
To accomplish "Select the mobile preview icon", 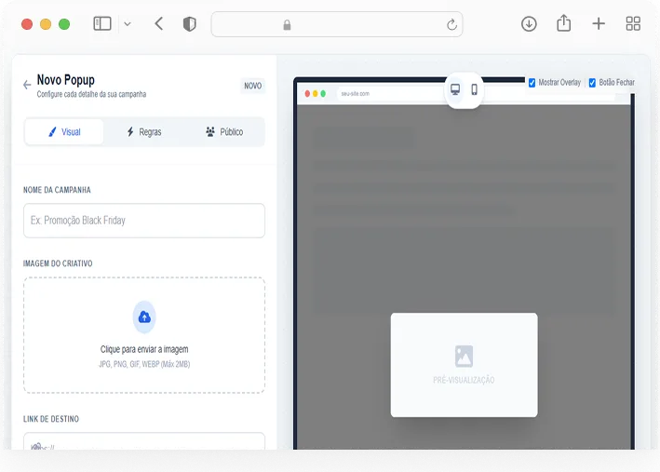I will pyautogui.click(x=475, y=89).
